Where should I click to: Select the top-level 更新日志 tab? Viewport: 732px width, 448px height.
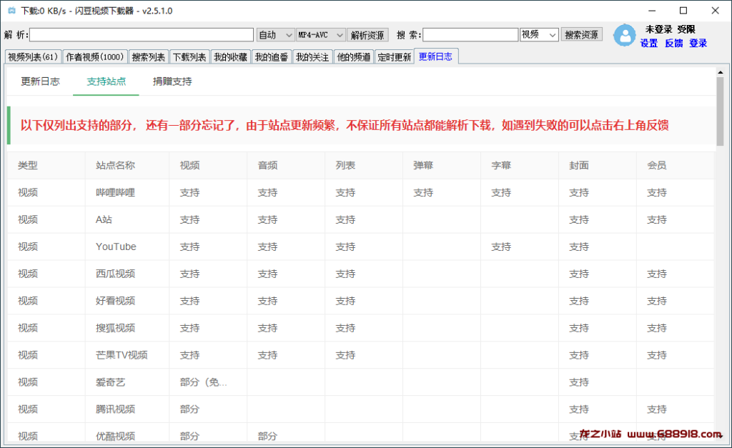[x=435, y=56]
